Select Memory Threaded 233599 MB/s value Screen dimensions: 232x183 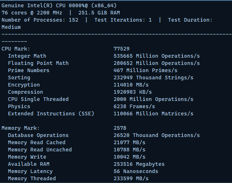click(131, 179)
